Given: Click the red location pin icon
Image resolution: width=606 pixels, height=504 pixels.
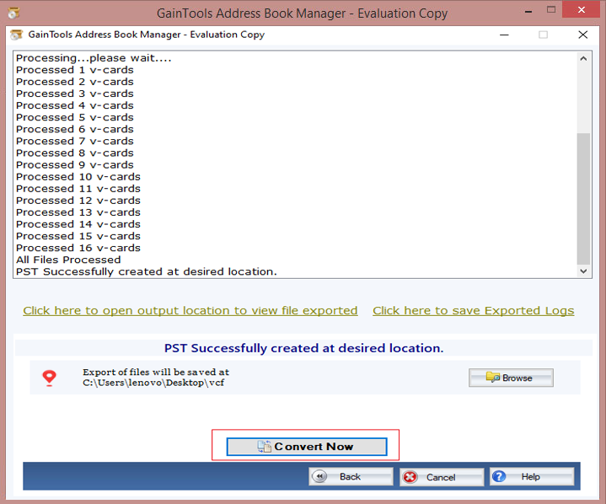Looking at the screenshot, I should (50, 378).
